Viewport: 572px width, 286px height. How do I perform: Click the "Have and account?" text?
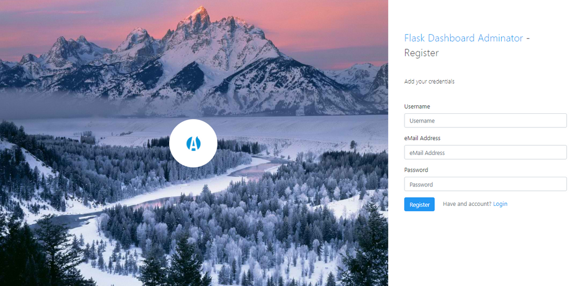point(467,204)
